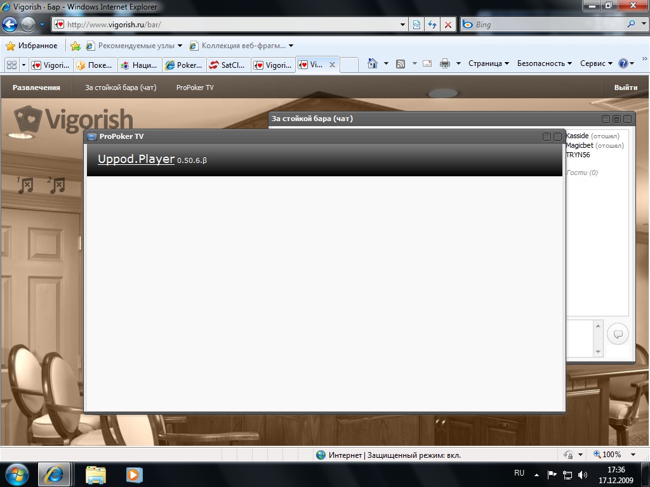Open the Сервис dropdown menu
The width and height of the screenshot is (650, 487).
(596, 63)
